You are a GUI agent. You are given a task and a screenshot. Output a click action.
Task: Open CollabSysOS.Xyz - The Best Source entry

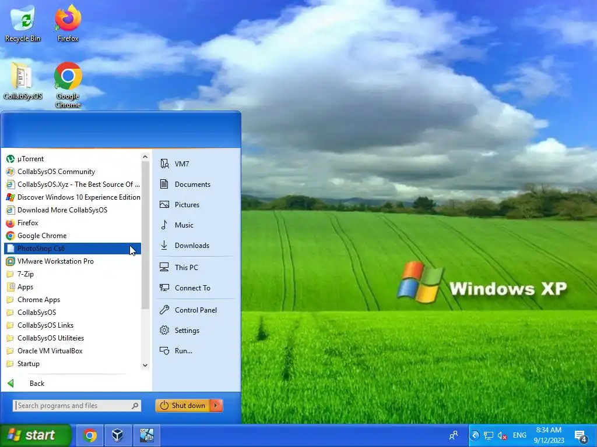tap(72, 185)
